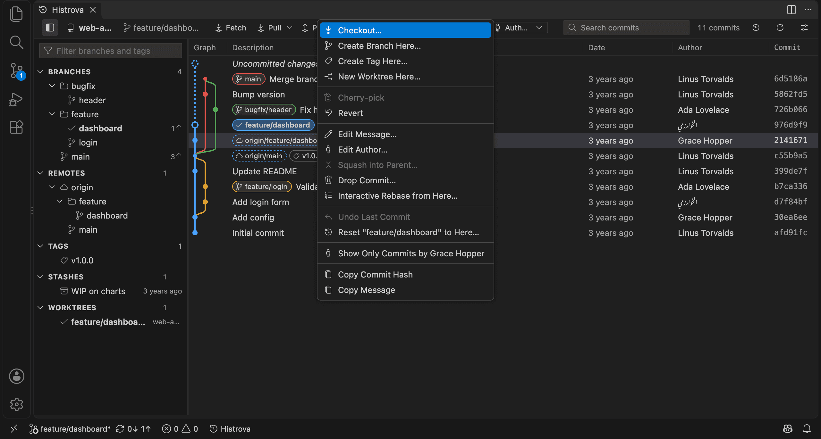Screen dimensions: 821x439
Task: Click the Copilot icon in status bar
Action: (x=788, y=429)
